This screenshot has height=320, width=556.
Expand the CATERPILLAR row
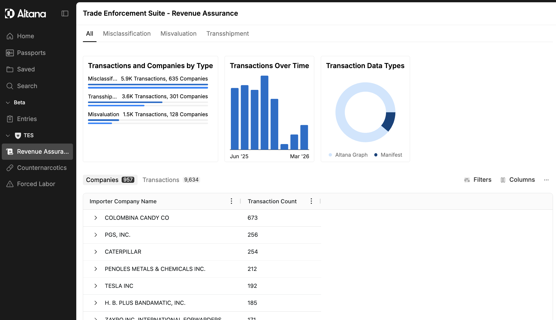click(96, 252)
